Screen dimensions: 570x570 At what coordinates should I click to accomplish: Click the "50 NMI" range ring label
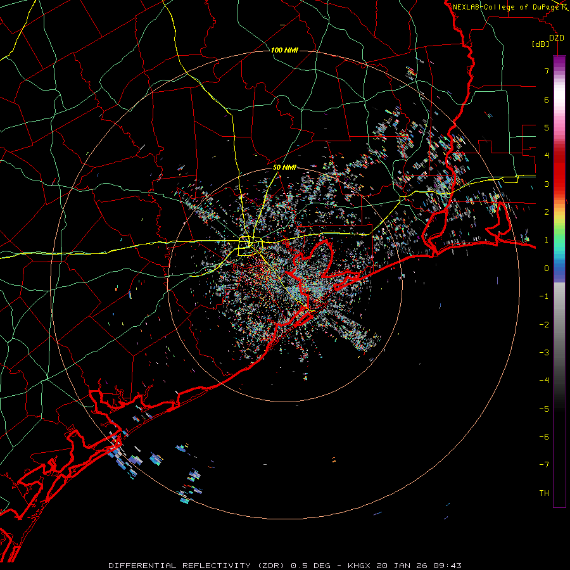pyautogui.click(x=284, y=168)
